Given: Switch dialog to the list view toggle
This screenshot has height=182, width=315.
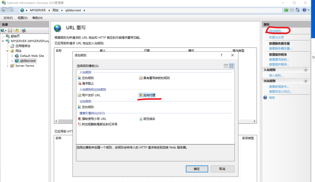Looking at the screenshot, I should pyautogui.click(x=226, y=66).
